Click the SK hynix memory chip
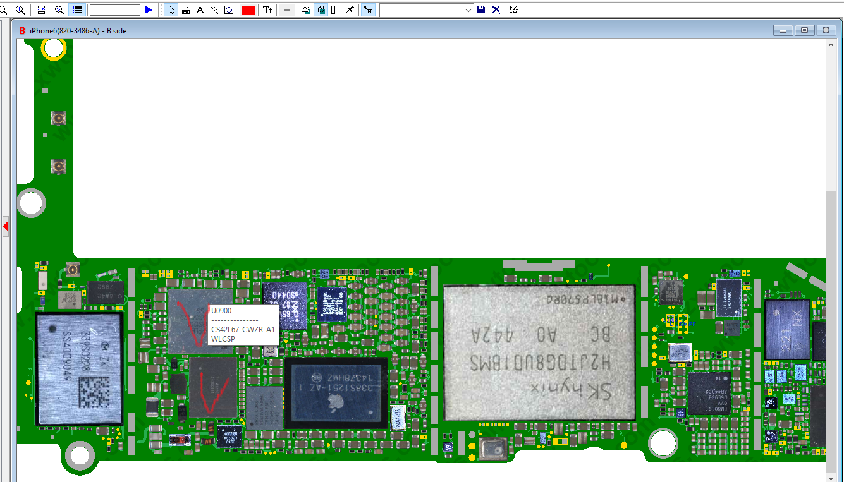The image size is (844, 482). [x=539, y=353]
